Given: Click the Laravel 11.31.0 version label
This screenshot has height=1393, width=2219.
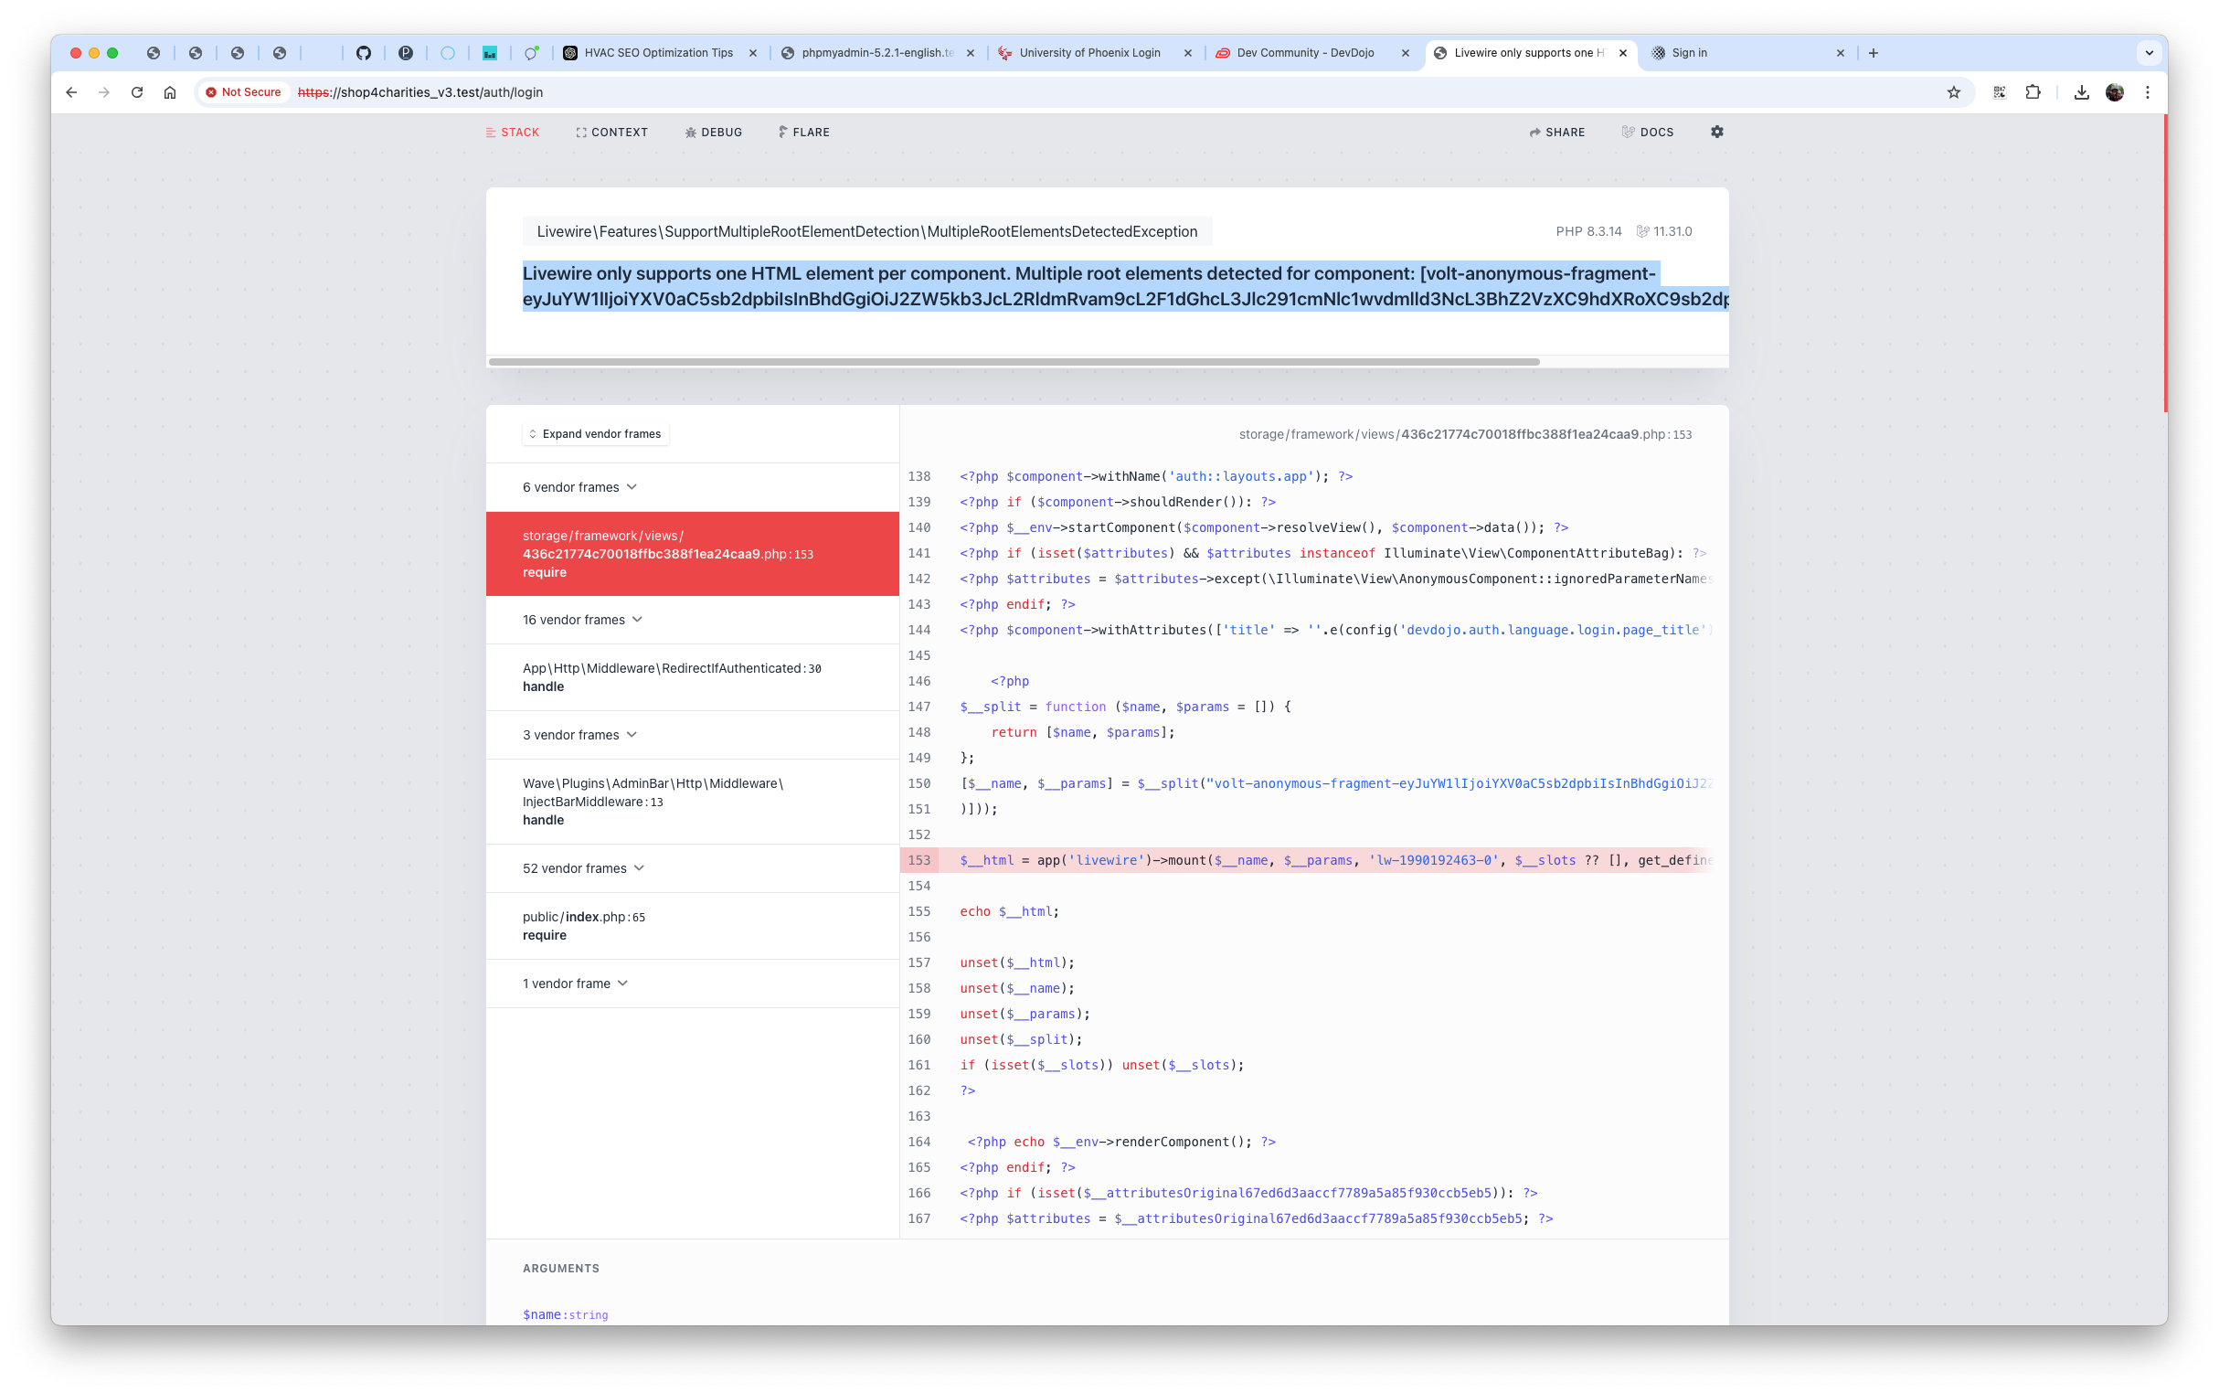Looking at the screenshot, I should 1664,232.
